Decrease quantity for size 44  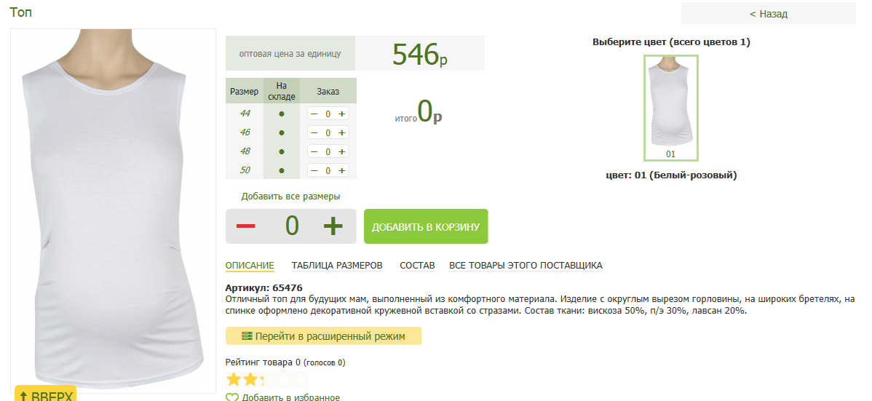314,114
